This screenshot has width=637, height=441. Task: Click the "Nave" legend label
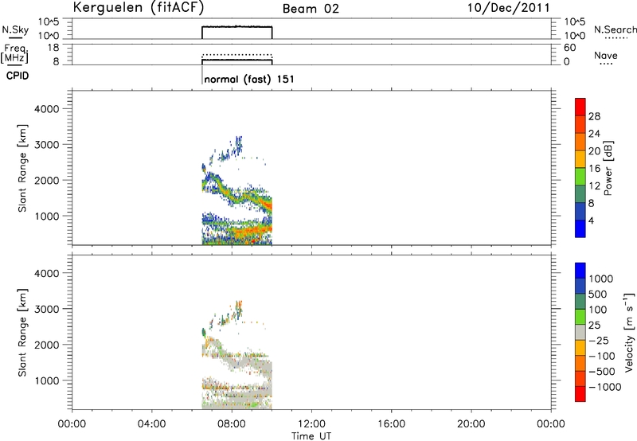click(x=606, y=55)
